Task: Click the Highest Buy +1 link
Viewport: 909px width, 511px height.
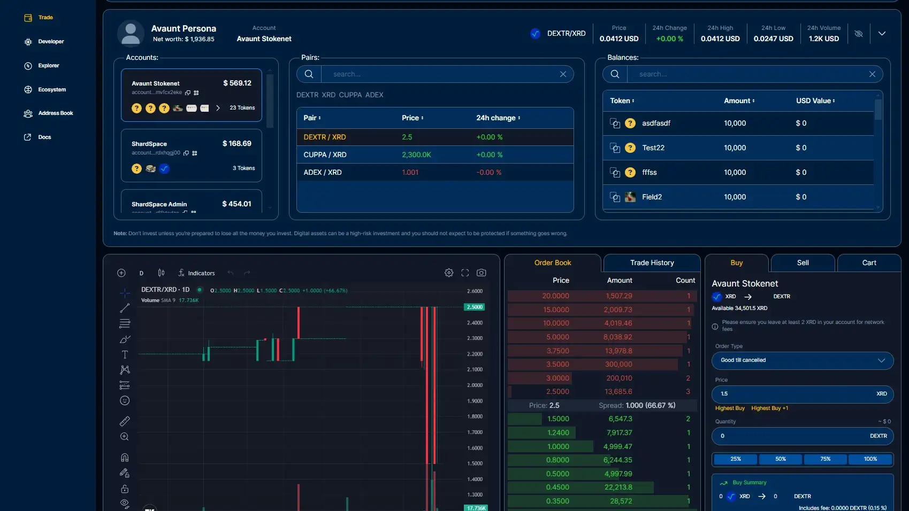Action: tap(769, 408)
